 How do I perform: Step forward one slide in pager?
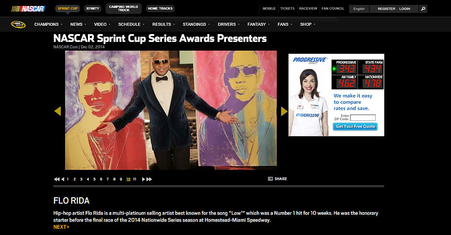143,179
